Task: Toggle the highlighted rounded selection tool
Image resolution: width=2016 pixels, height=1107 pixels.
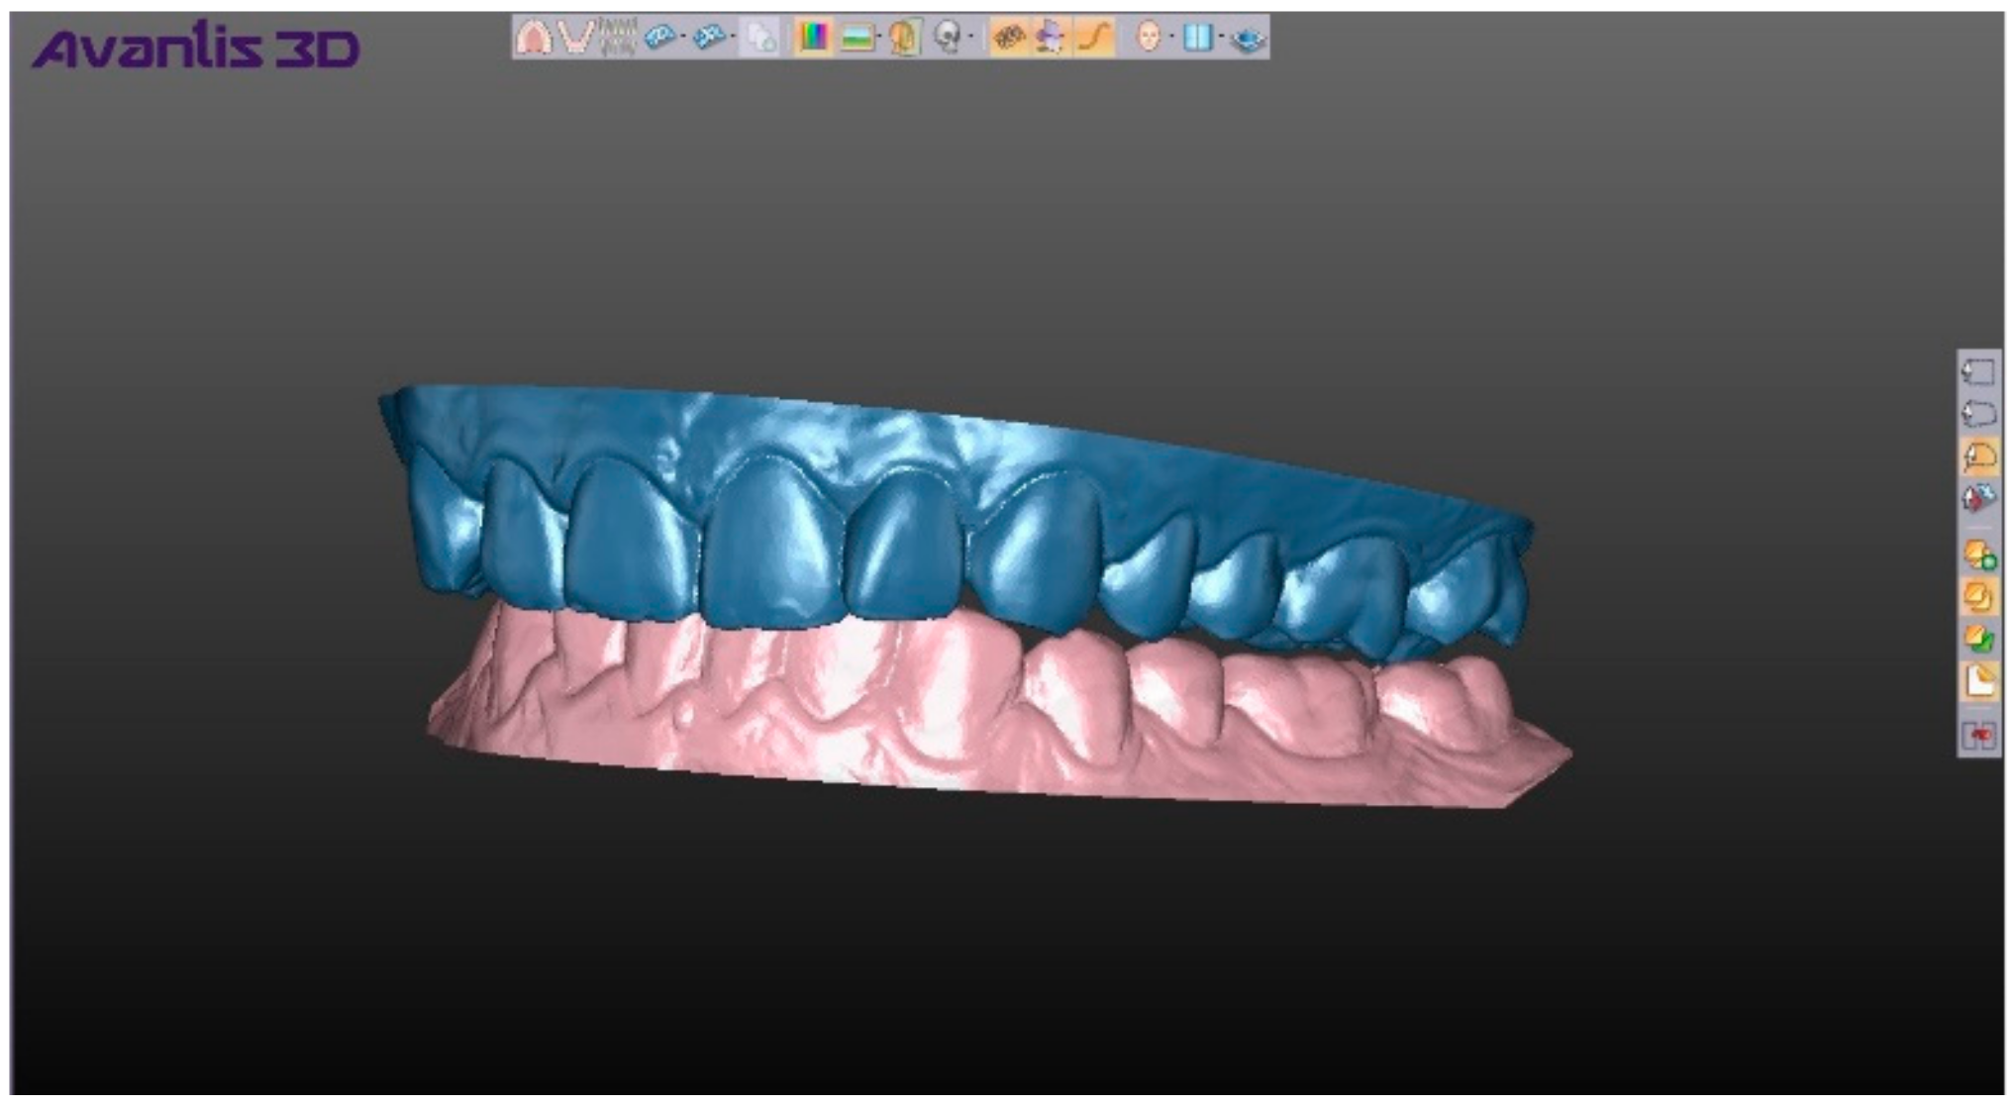Action: tap(1978, 456)
